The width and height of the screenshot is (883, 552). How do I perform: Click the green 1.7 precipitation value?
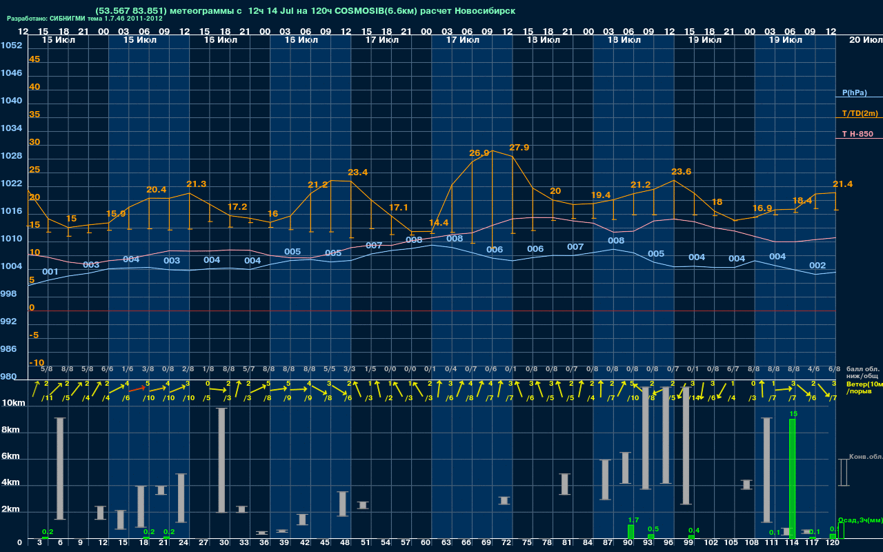[x=633, y=520]
